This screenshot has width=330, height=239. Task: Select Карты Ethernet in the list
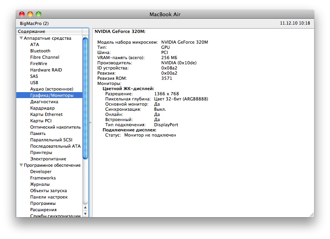point(46,114)
